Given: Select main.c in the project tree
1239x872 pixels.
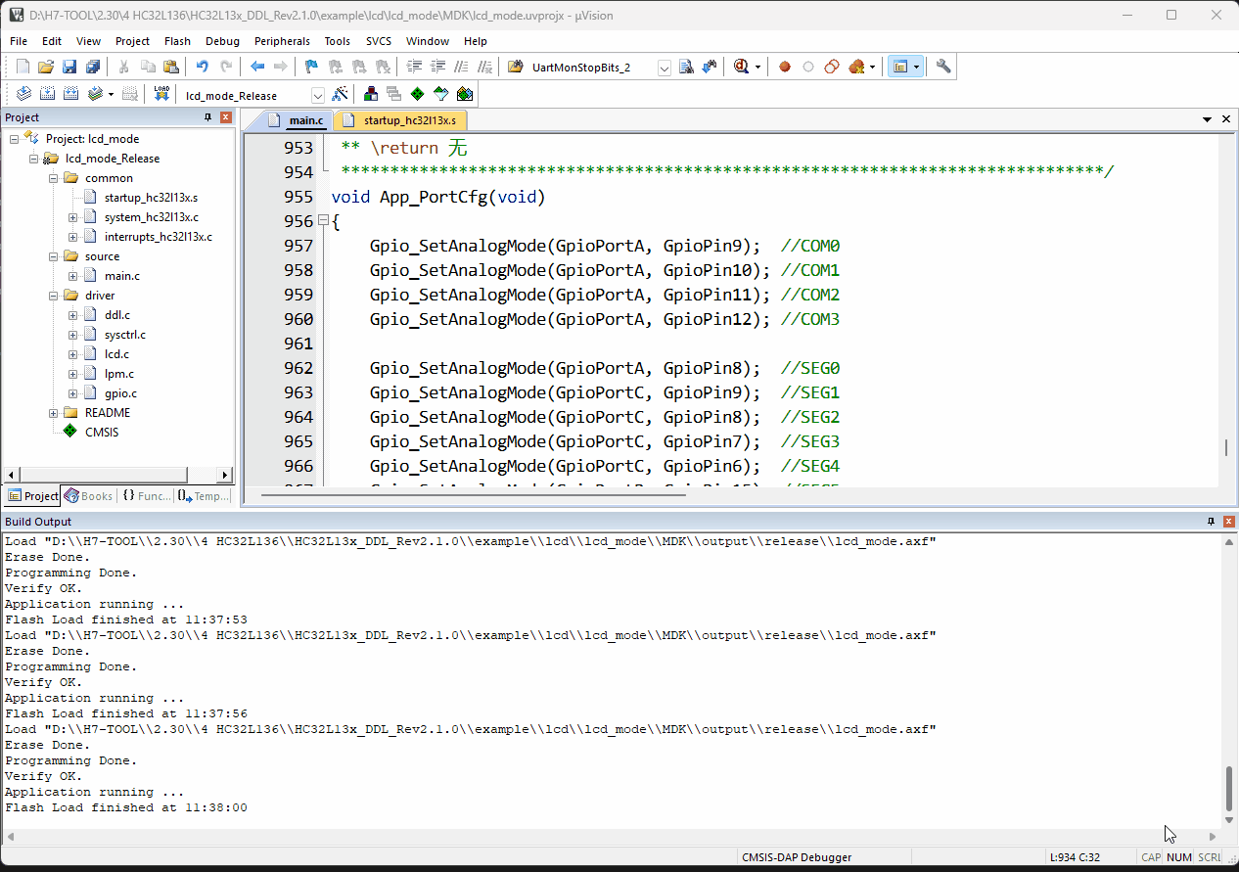Looking at the screenshot, I should [x=121, y=276].
